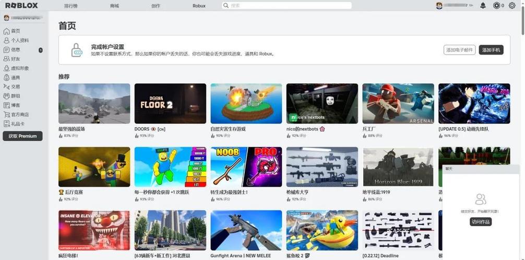Click the 完成帐户设置 heading text
The image size is (525, 260).
(108, 47)
